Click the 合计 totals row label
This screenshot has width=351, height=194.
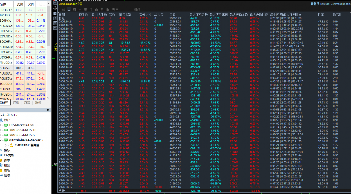[62, 190]
